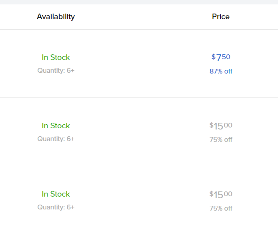Click In Stock in the first row
The width and height of the screenshot is (278, 229).
56,58
